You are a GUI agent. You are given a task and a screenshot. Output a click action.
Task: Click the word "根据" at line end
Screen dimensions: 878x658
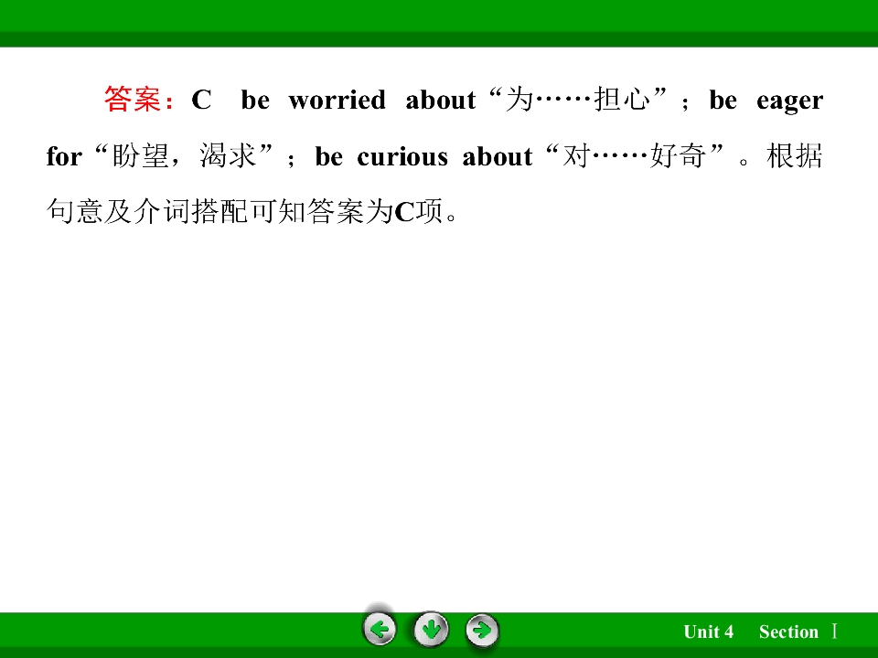coord(795,155)
